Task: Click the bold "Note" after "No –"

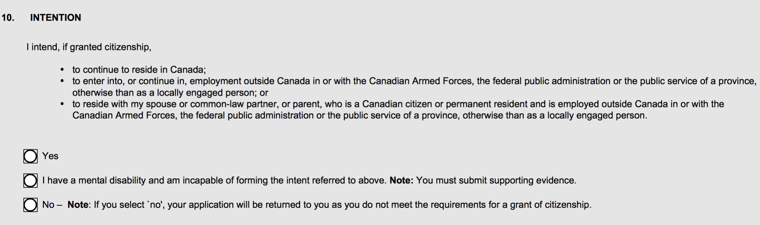Action: [x=78, y=205]
